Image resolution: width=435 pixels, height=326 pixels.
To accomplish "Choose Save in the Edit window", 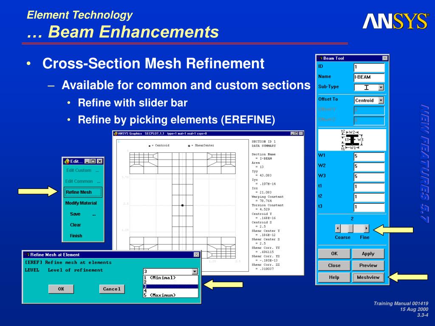I will 75,214.
